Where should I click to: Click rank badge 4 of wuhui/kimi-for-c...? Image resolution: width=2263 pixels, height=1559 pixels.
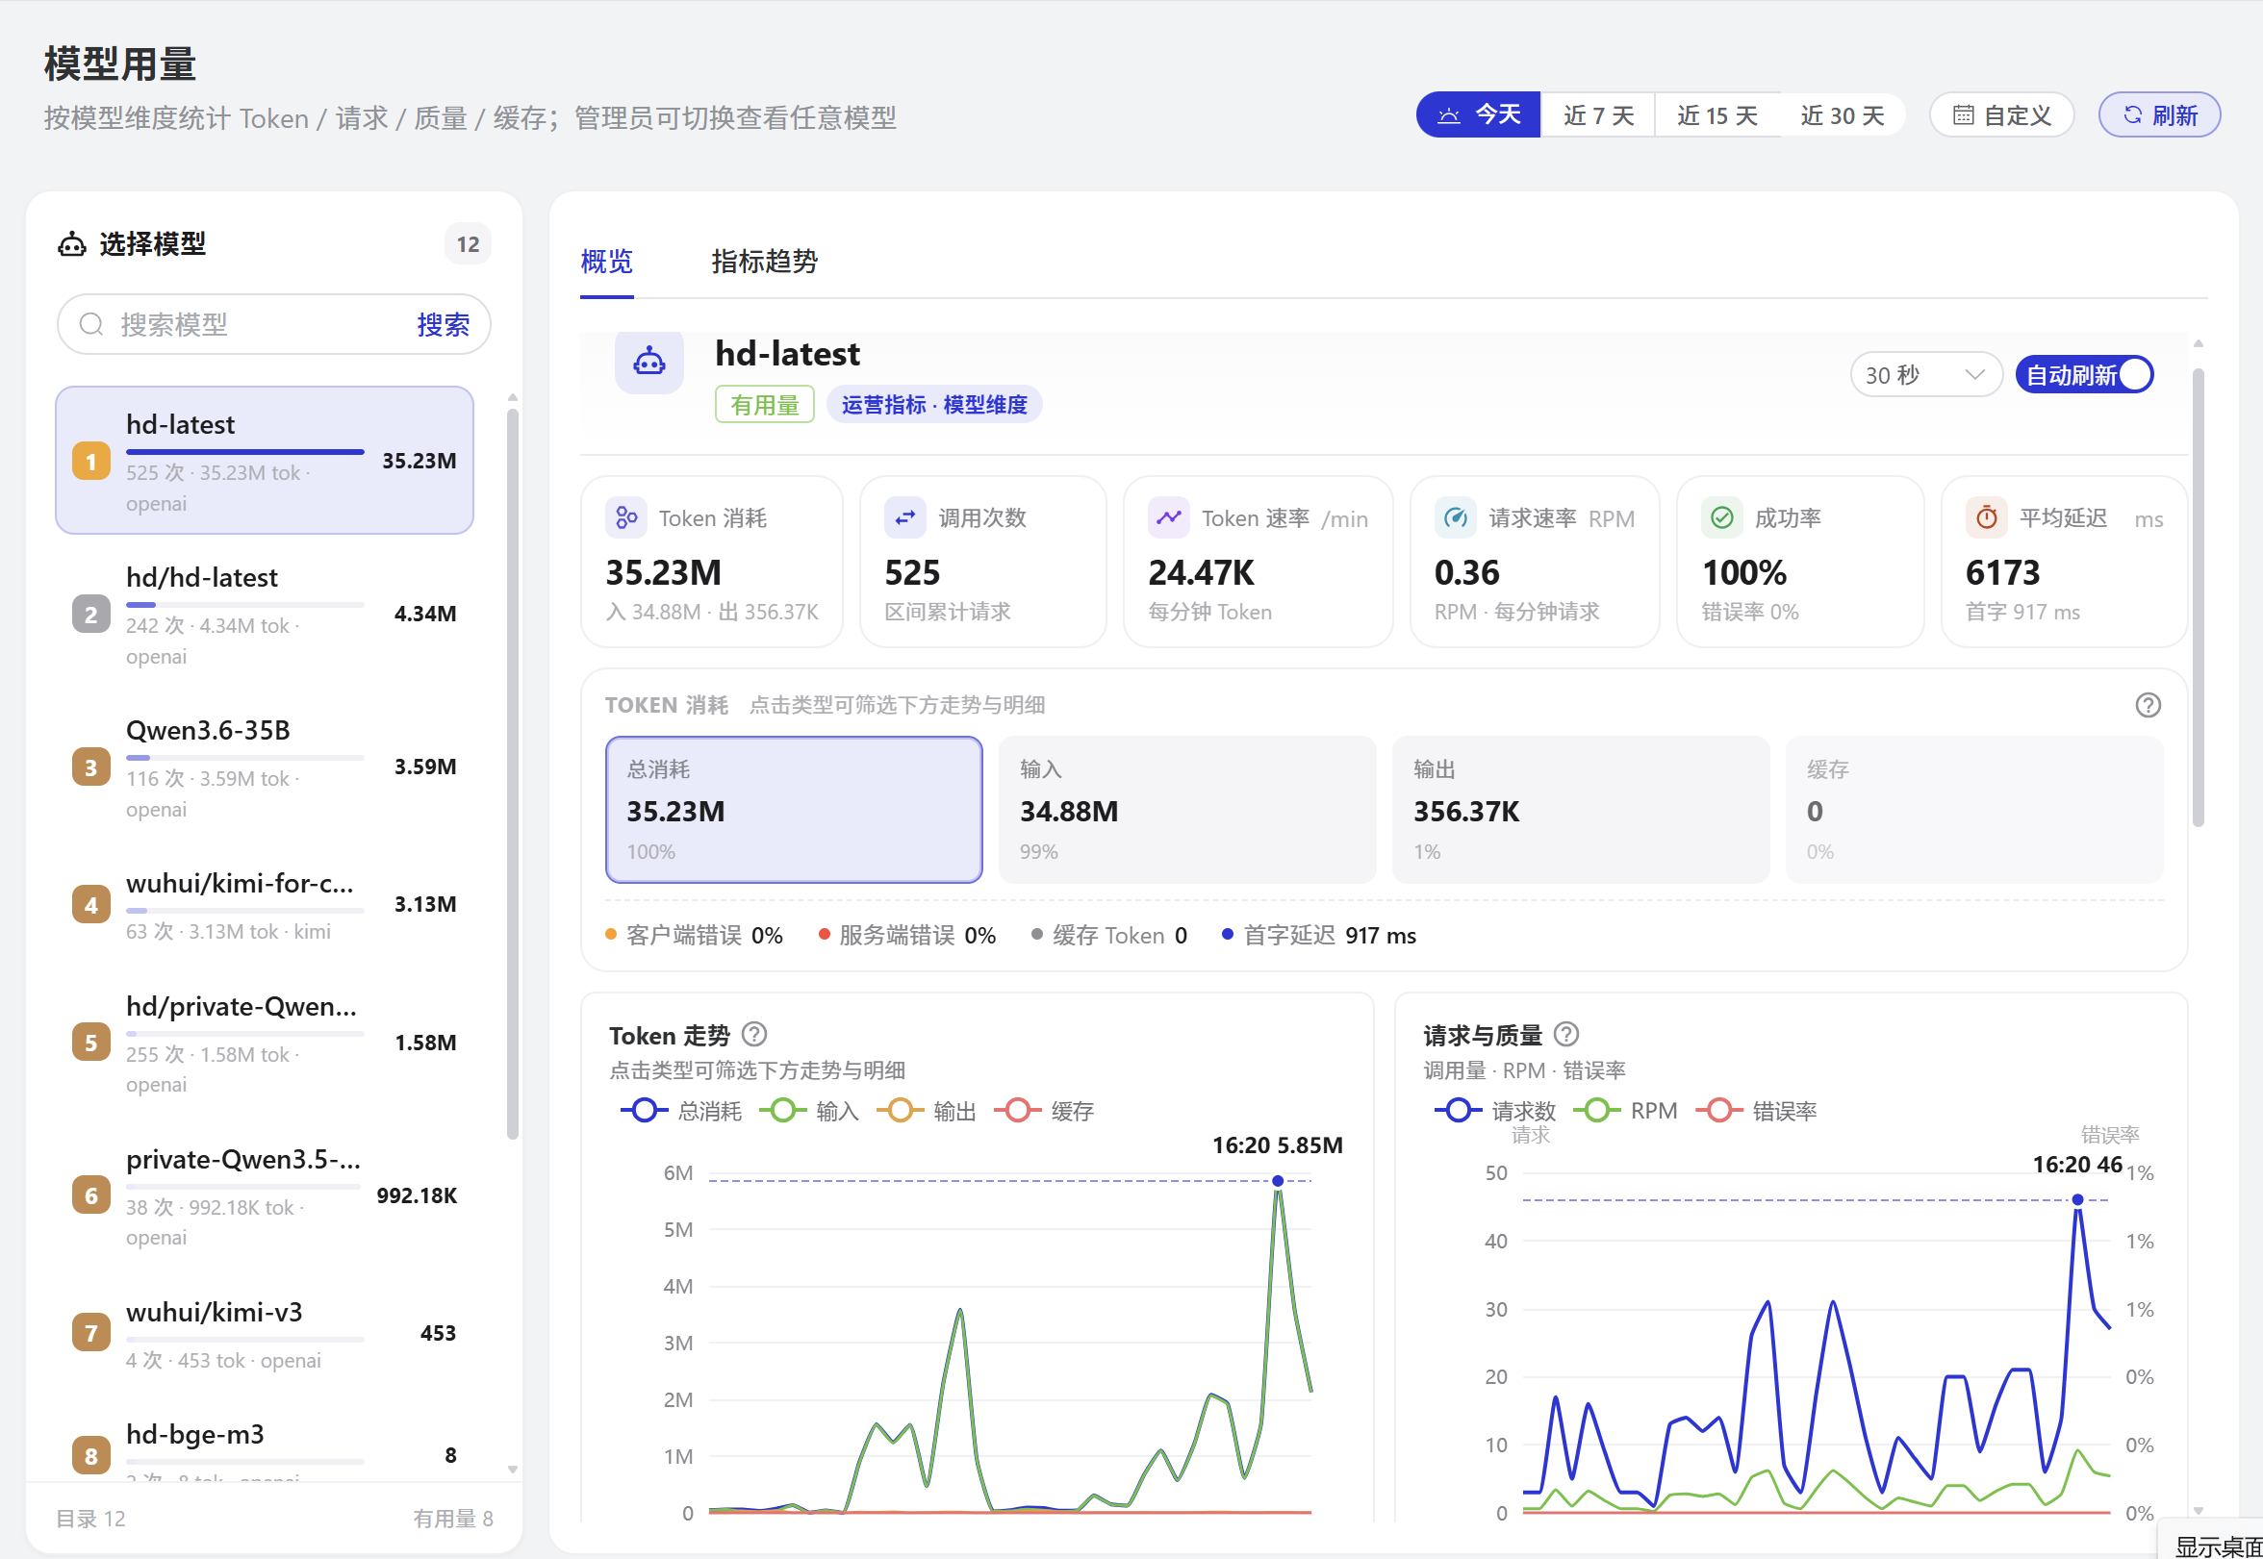90,906
